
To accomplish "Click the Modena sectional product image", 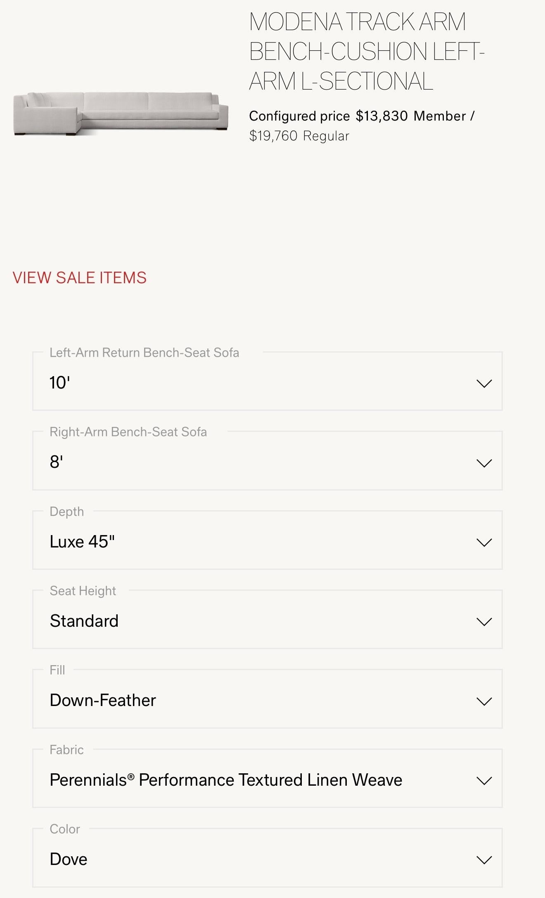I will 121,114.
